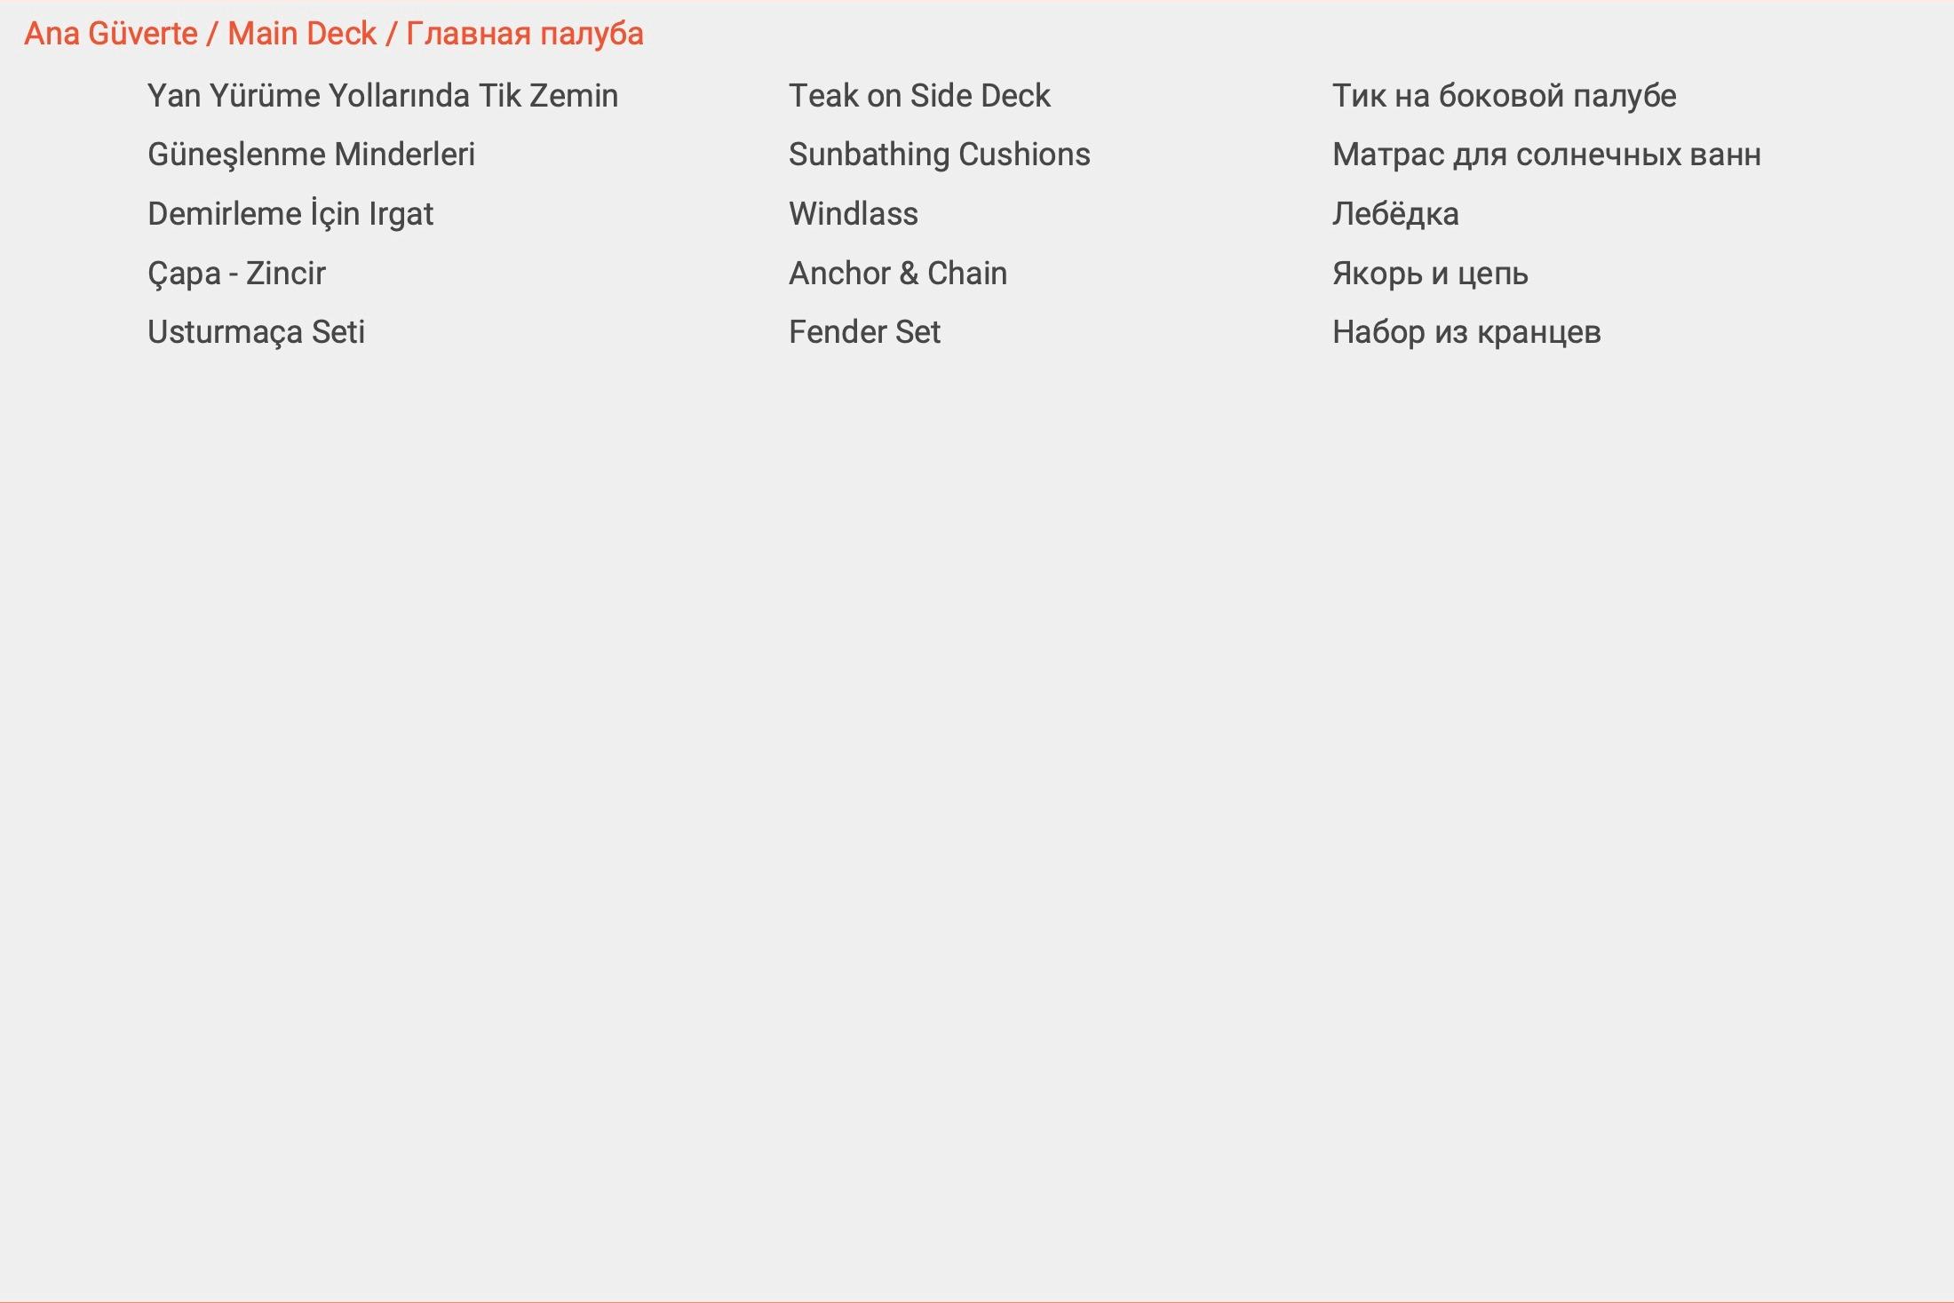This screenshot has height=1303, width=1954.
Task: Click the 'Набор из кранцев' item
Action: [x=1465, y=332]
